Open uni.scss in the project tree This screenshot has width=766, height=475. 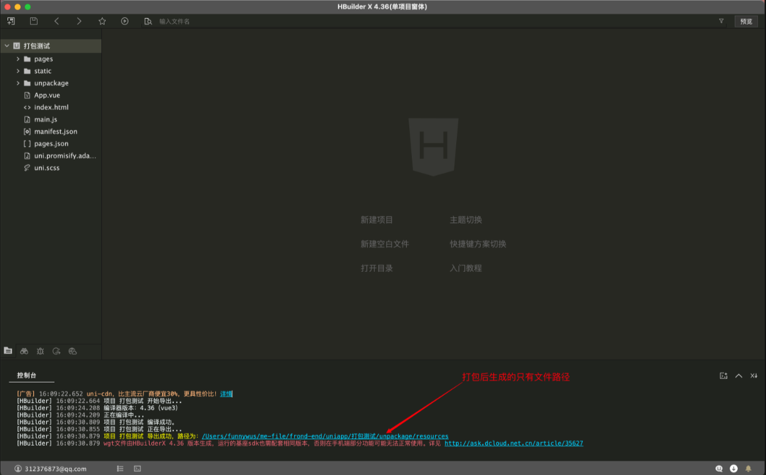point(47,168)
